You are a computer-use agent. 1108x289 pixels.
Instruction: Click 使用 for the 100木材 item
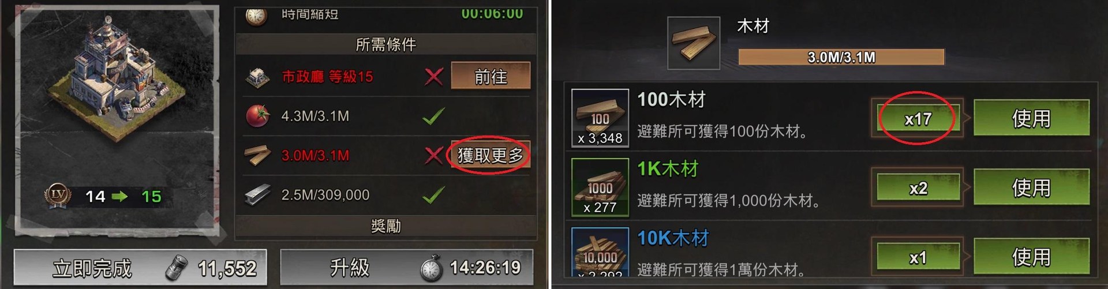[1031, 118]
